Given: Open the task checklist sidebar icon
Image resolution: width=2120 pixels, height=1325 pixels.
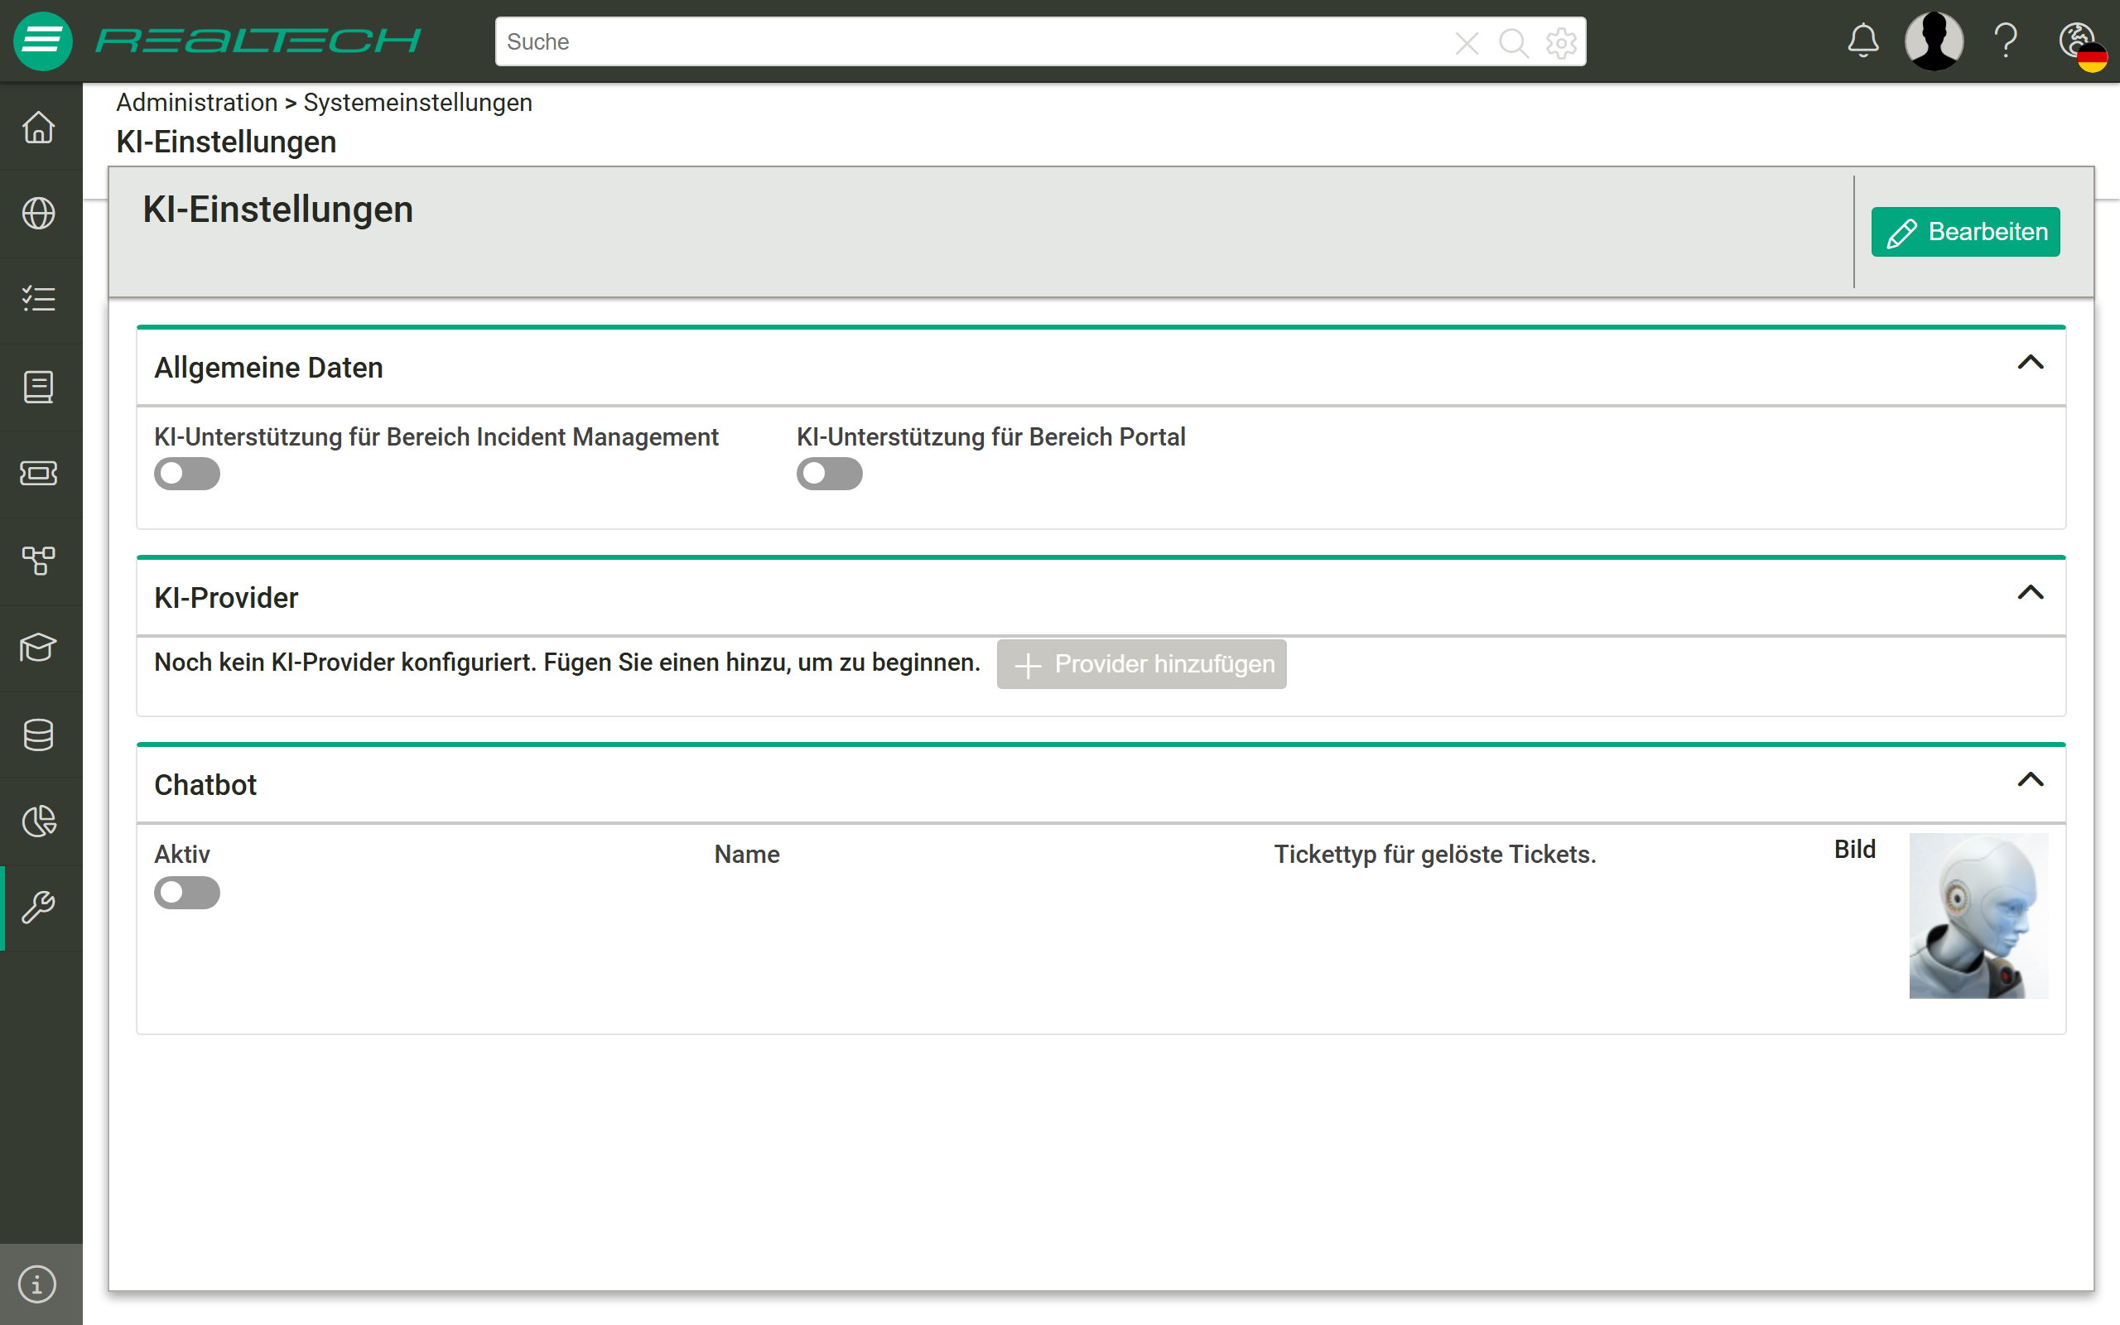Looking at the screenshot, I should pos(39,299).
